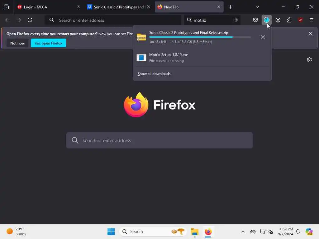Open Show all downloads

(x=154, y=74)
